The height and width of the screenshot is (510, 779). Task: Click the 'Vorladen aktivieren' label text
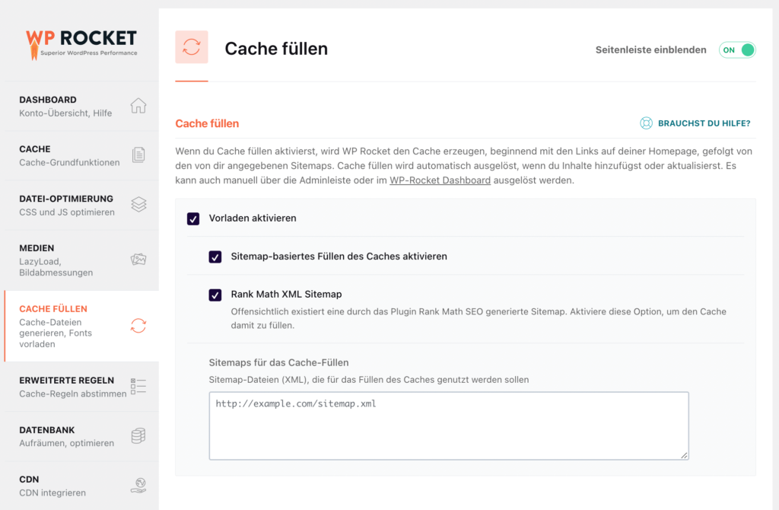pos(253,218)
